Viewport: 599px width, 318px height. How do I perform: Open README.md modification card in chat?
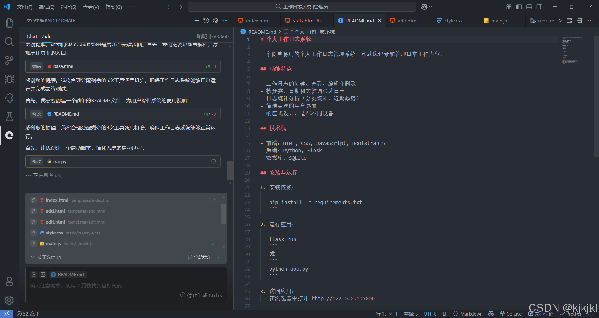[123, 114]
